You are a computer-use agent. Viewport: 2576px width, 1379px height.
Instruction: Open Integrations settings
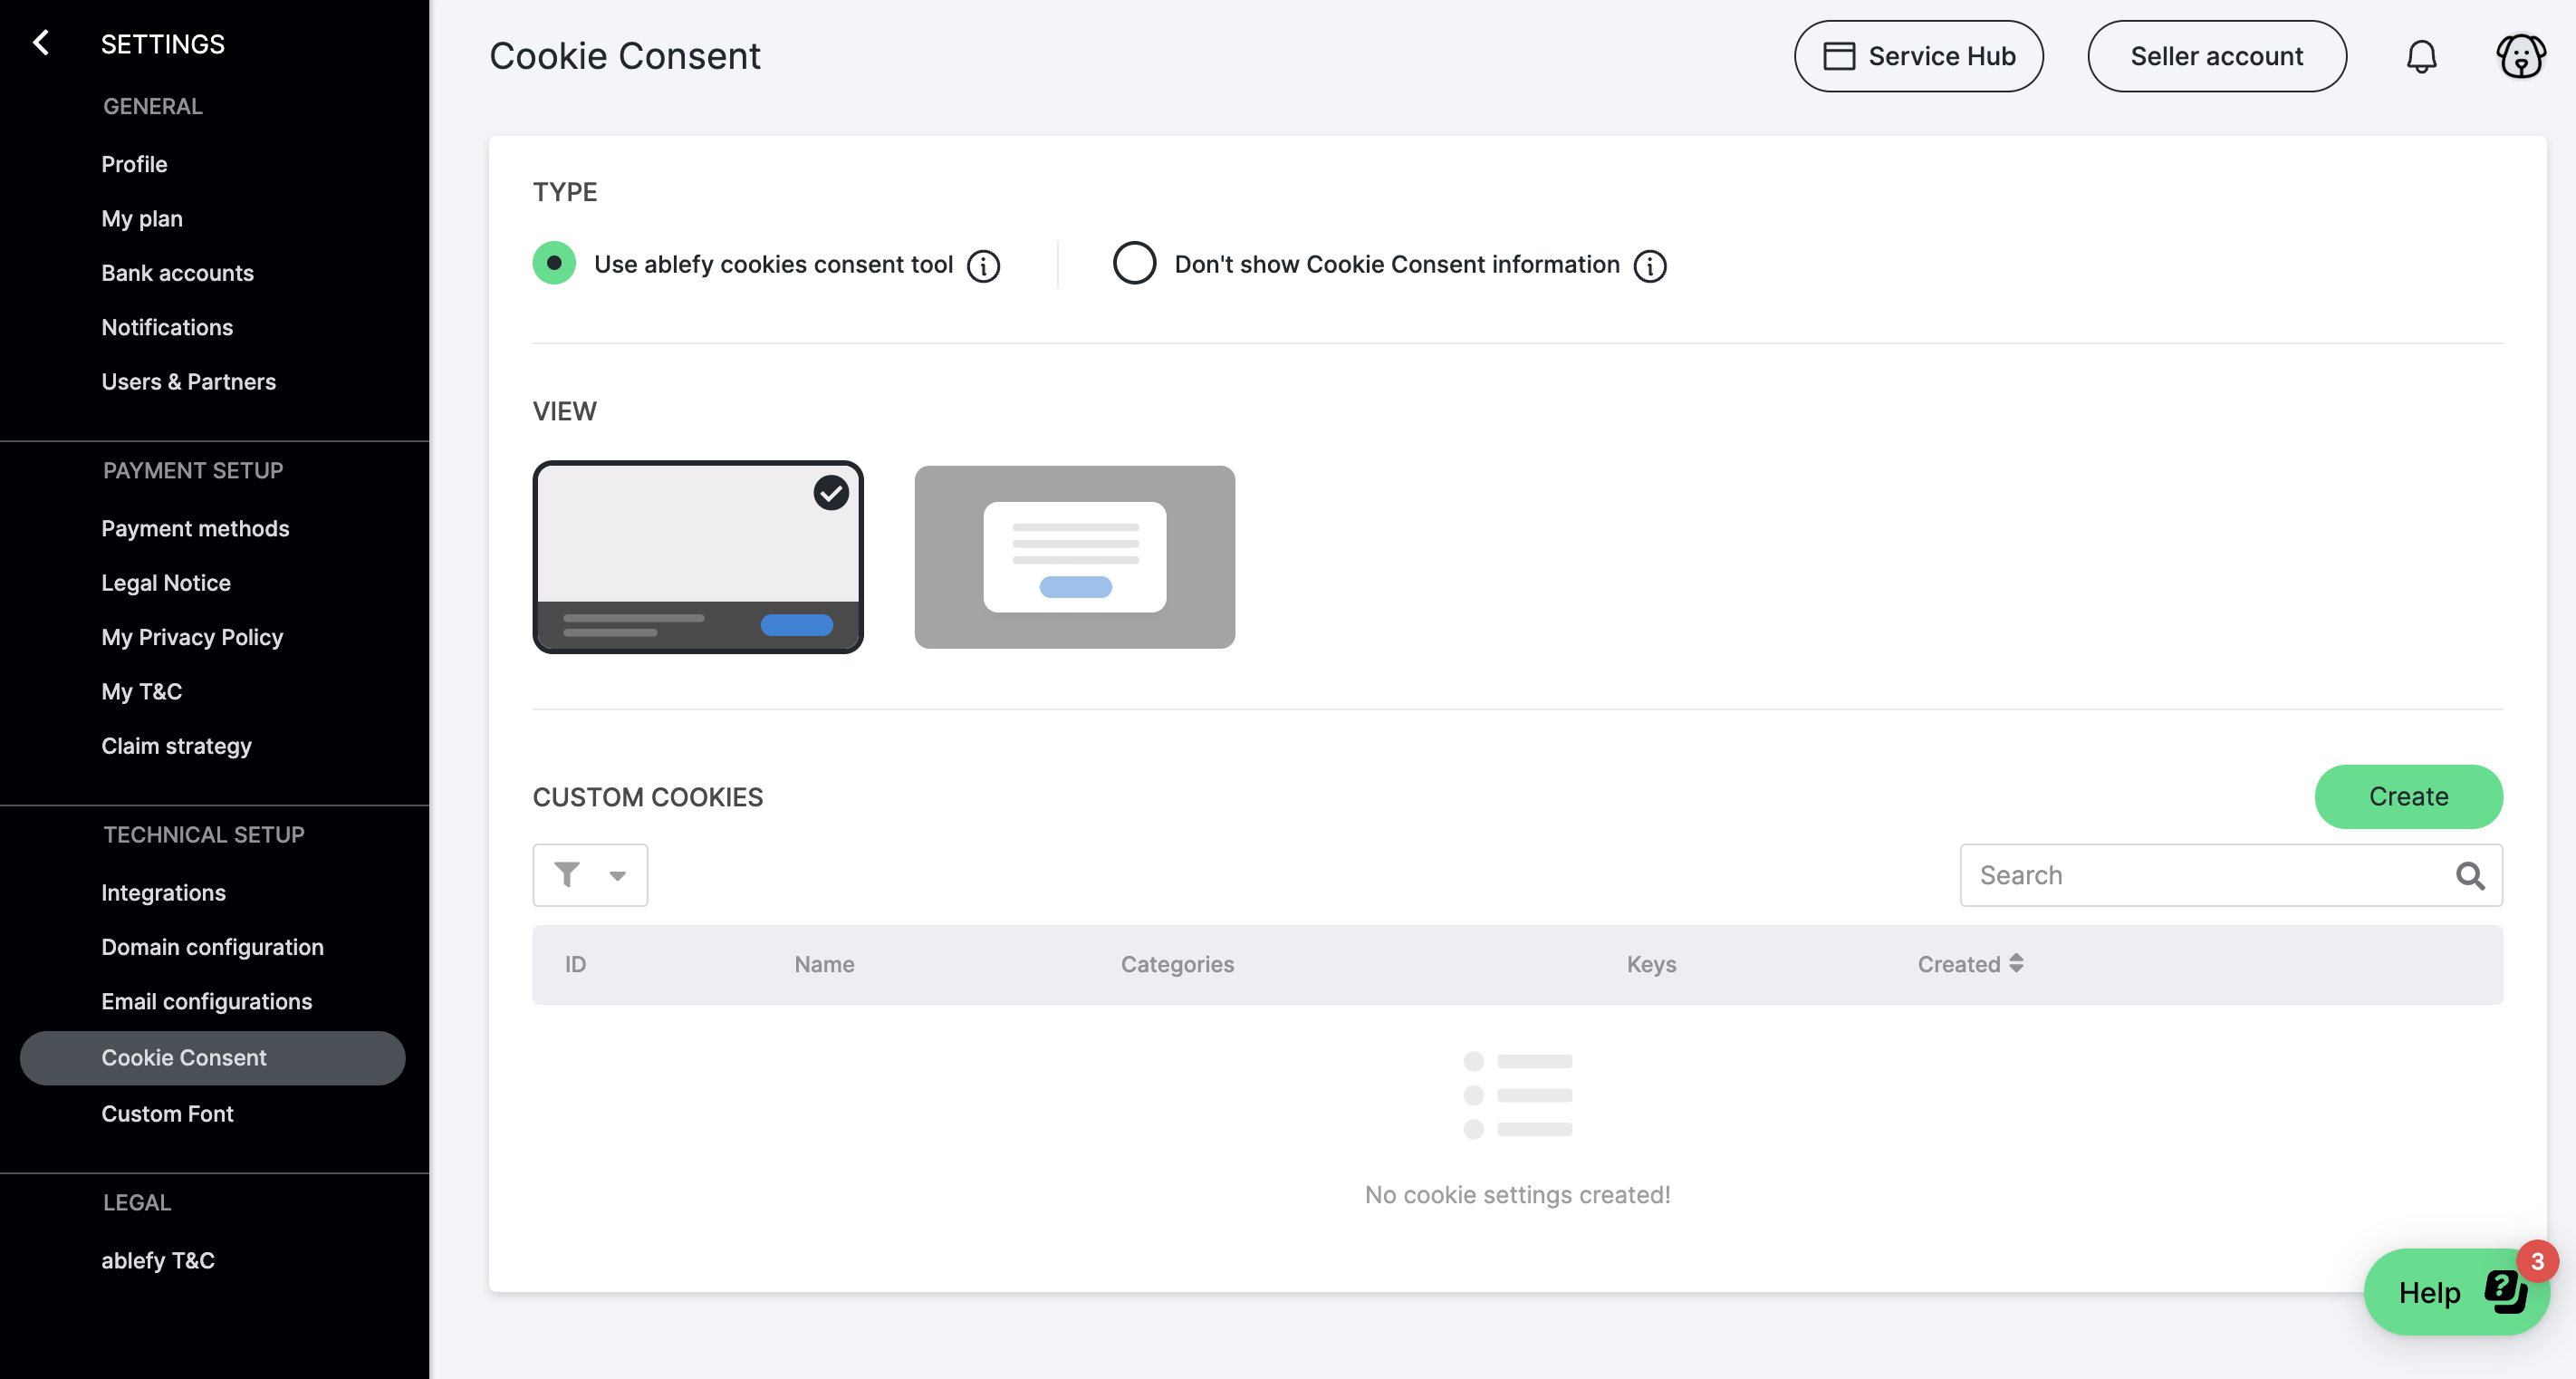point(163,892)
